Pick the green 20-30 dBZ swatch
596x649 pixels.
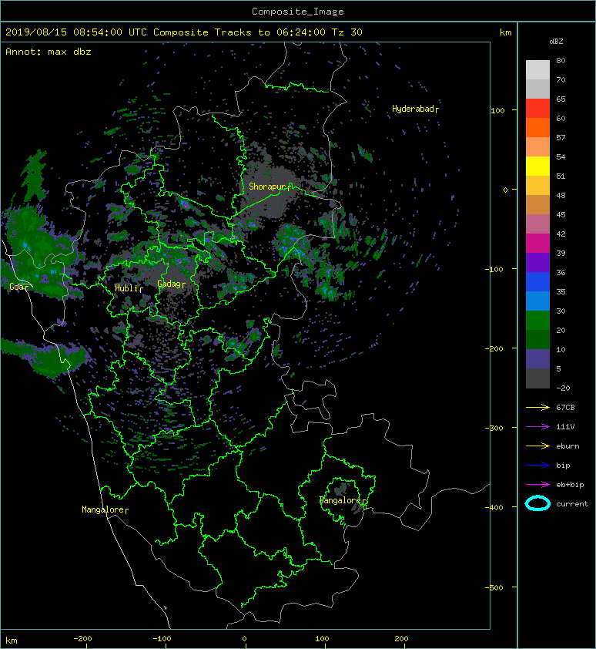537,321
